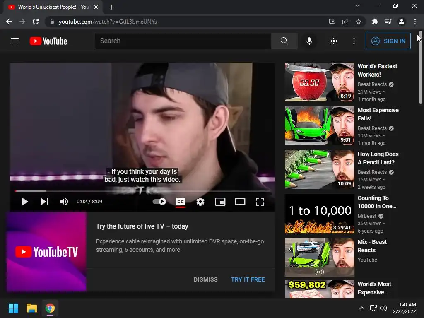
Task: Play the video
Action: [24, 202]
